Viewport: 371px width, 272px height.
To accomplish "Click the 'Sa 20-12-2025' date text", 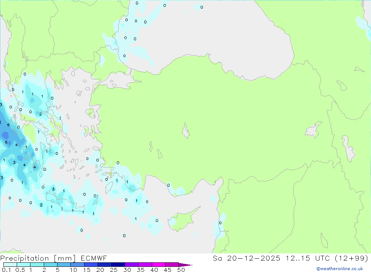I will click(x=246, y=258).
